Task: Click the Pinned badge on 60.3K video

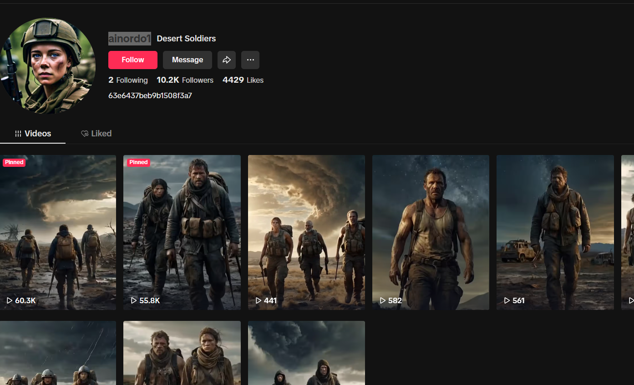Action: [x=14, y=162]
